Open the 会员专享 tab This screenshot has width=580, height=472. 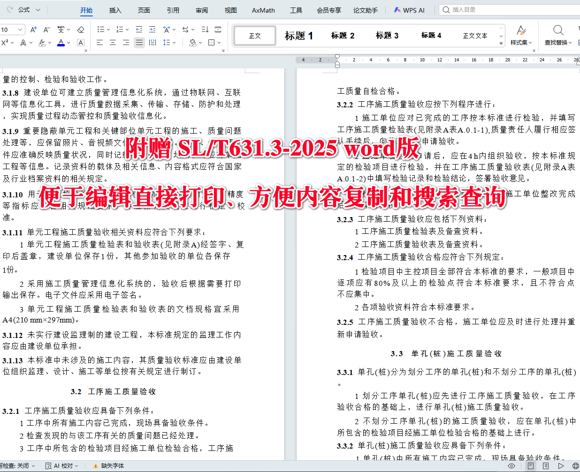(x=329, y=10)
